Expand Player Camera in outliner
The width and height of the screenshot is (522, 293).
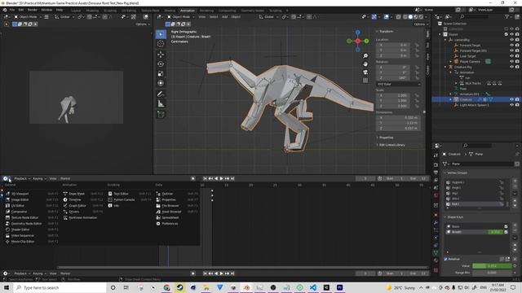pyautogui.click(x=451, y=62)
